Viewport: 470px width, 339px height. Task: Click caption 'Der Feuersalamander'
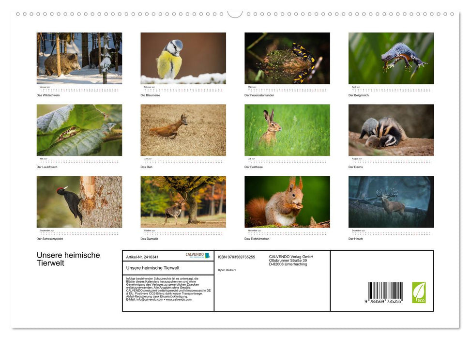tap(259, 95)
